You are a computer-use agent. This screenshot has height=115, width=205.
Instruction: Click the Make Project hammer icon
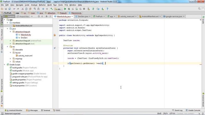[52, 9]
